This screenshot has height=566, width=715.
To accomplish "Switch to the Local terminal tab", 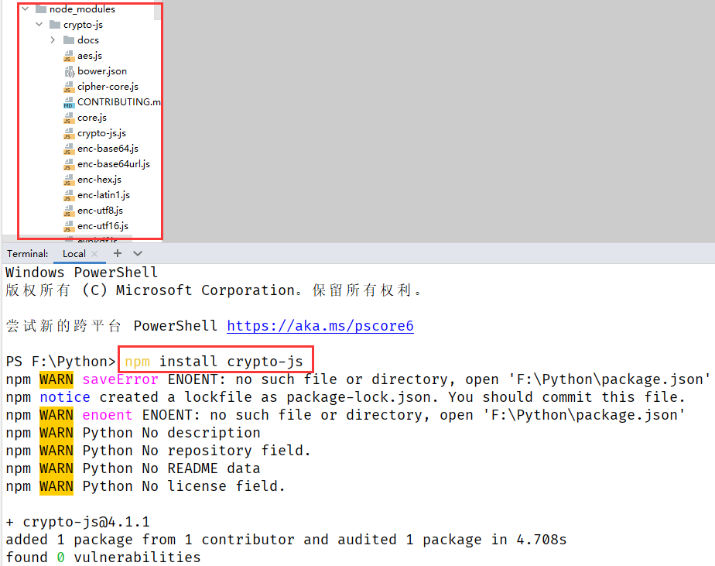I will click(74, 254).
